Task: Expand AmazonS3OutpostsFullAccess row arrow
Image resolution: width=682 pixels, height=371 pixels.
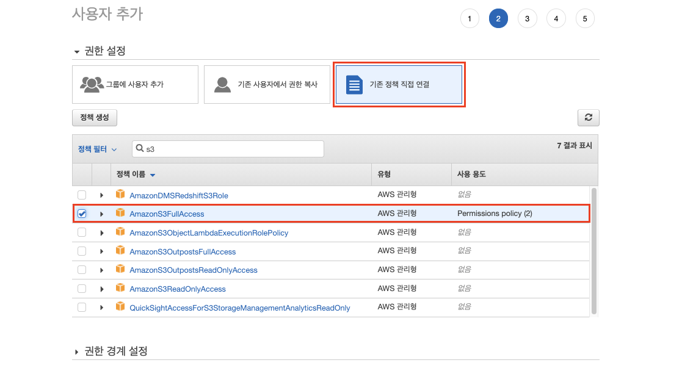Action: pos(101,251)
